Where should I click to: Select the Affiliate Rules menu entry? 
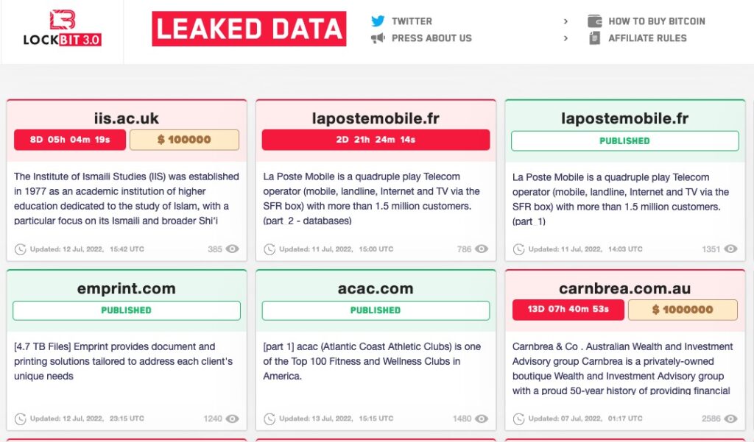click(649, 38)
